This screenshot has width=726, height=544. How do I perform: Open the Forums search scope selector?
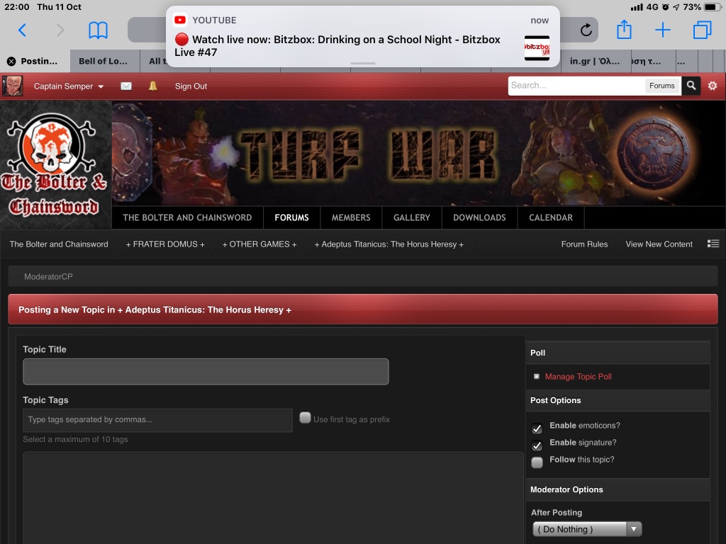661,86
